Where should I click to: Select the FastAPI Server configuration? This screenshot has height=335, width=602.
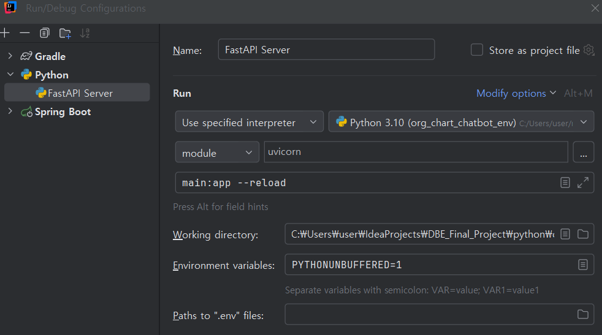click(x=77, y=93)
